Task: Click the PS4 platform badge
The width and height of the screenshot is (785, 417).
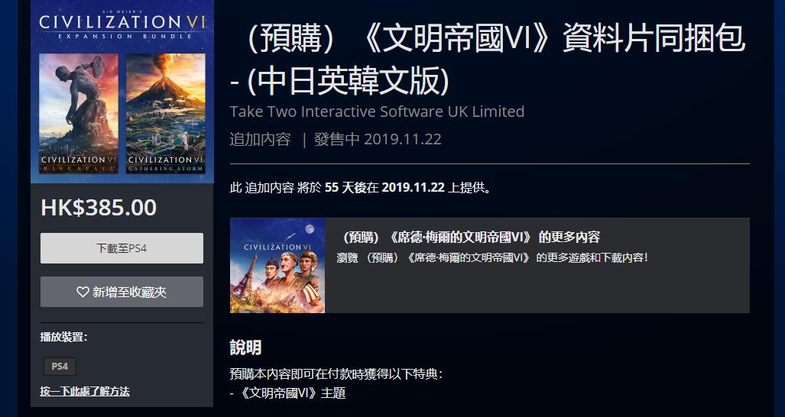Action: 60,367
